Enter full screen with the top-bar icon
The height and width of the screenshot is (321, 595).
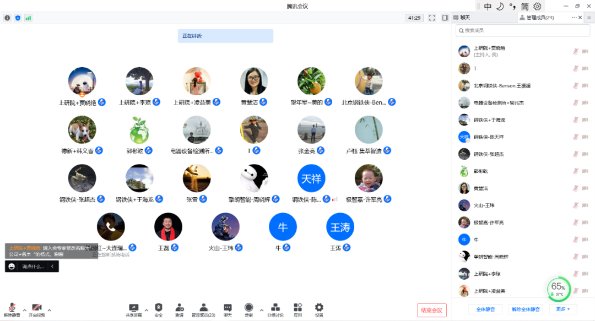432,18
